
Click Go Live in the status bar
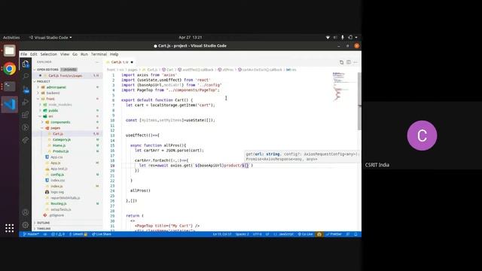[305, 234]
